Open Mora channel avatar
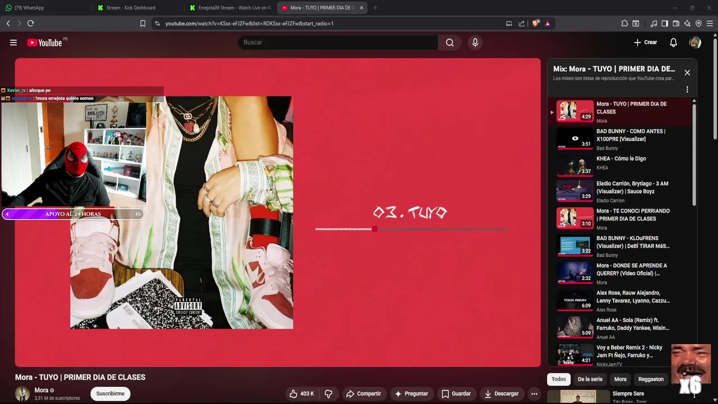The height and width of the screenshot is (404, 718). pyautogui.click(x=22, y=394)
